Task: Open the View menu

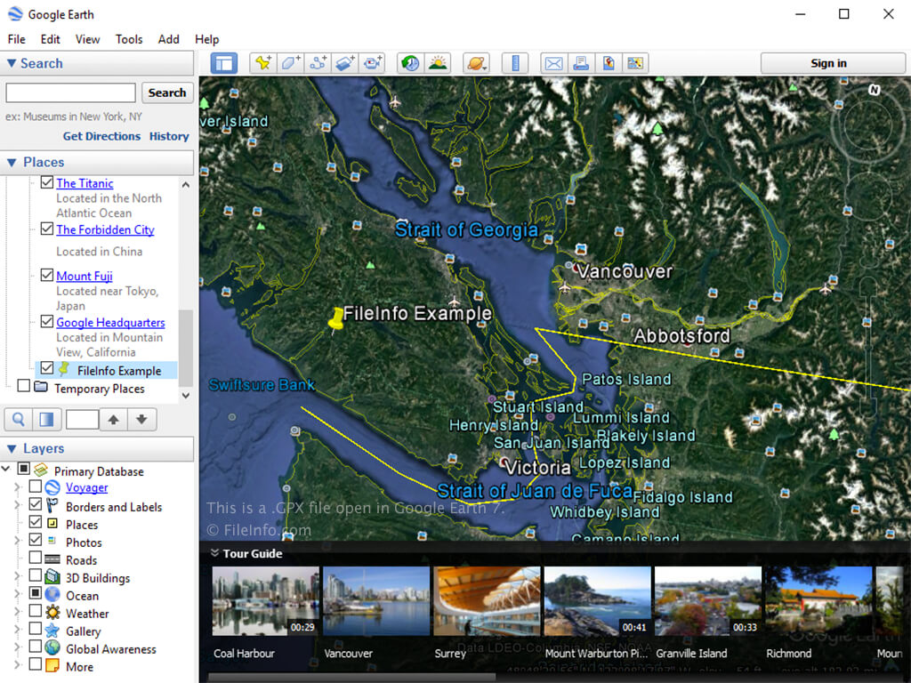Action: 87,39
